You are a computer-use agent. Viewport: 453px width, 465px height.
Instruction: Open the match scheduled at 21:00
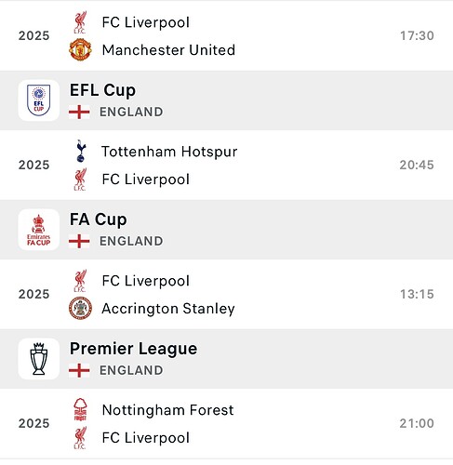tap(226, 423)
